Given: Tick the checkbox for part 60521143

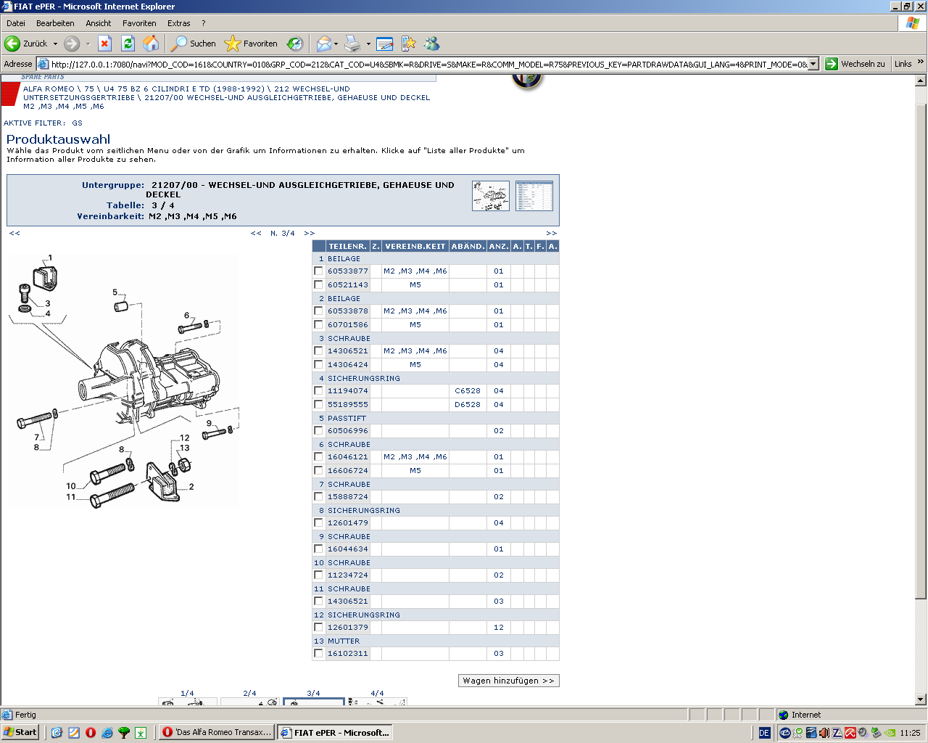Looking at the screenshot, I should pos(318,284).
